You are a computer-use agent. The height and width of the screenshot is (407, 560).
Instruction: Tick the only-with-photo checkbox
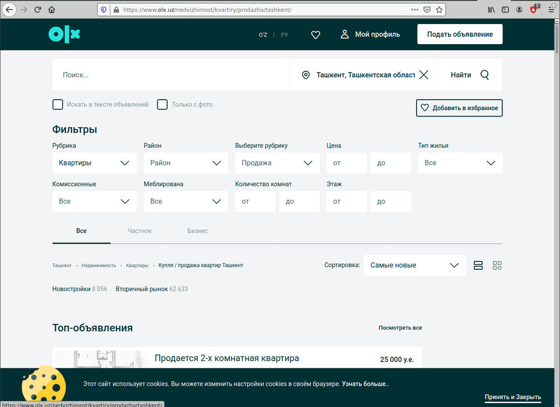pyautogui.click(x=162, y=105)
